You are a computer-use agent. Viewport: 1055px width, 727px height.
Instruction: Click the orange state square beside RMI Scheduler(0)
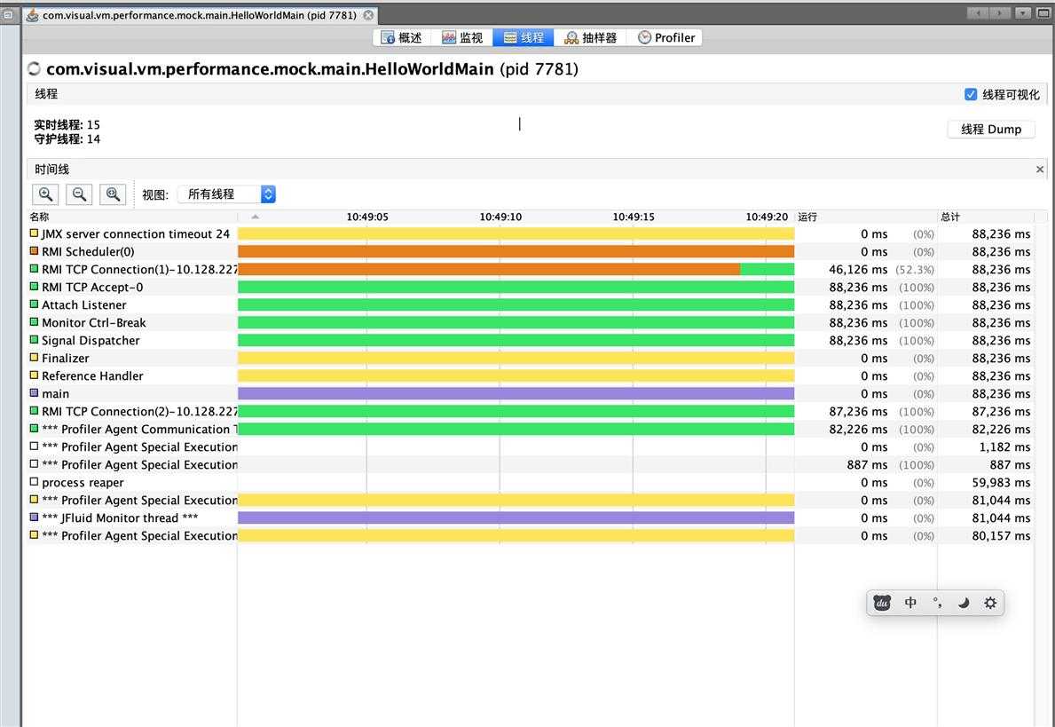(x=34, y=251)
